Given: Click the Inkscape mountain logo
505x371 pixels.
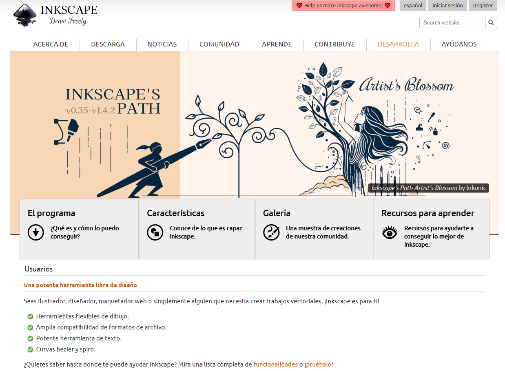Looking at the screenshot, I should coord(25,15).
